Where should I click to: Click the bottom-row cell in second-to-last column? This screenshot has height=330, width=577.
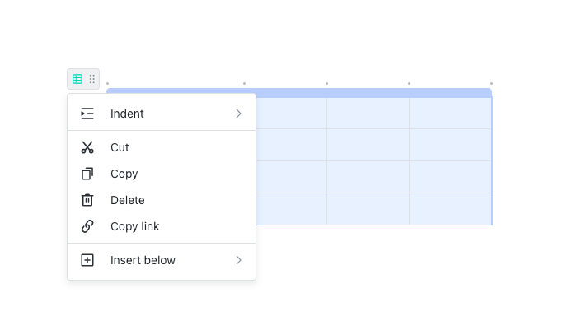tap(368, 209)
